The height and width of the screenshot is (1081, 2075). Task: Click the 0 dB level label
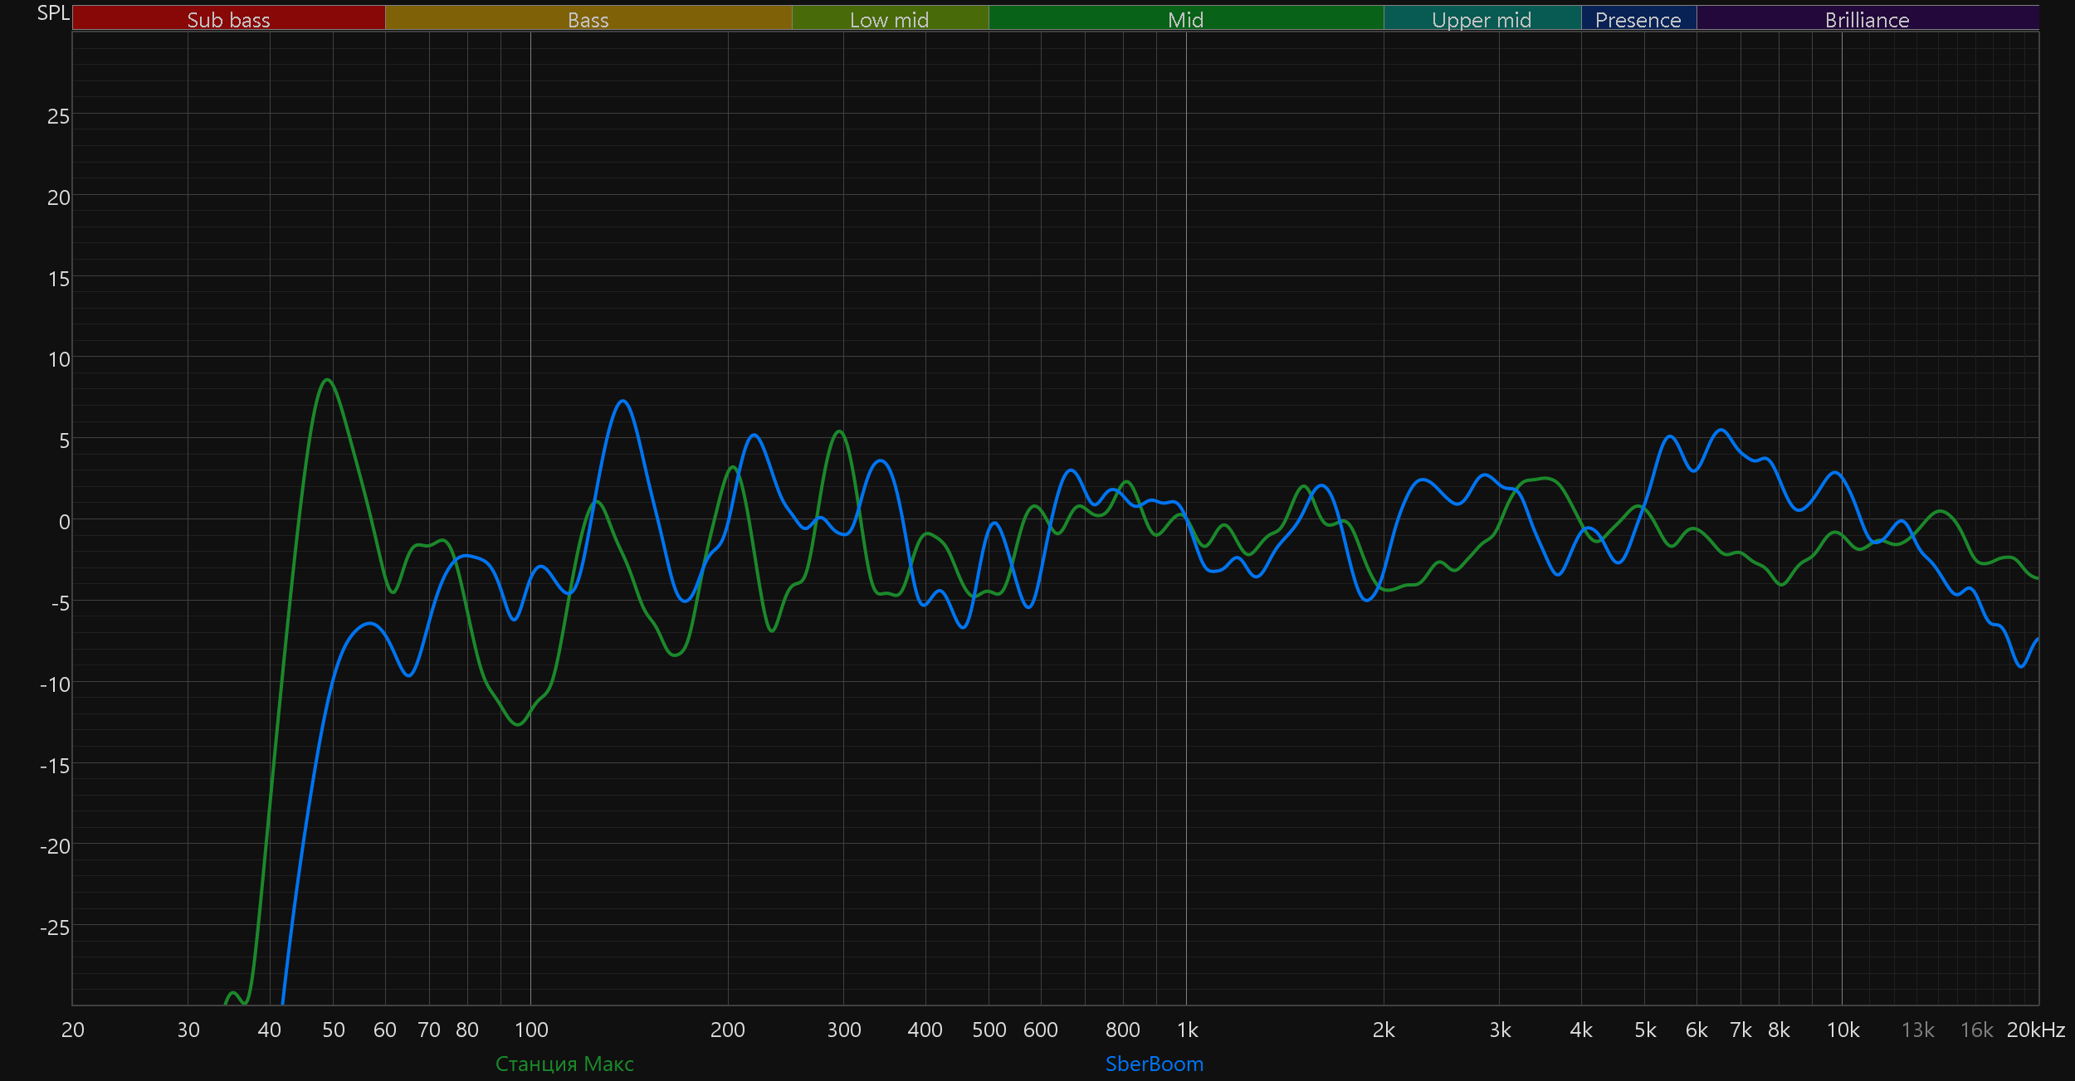click(64, 522)
